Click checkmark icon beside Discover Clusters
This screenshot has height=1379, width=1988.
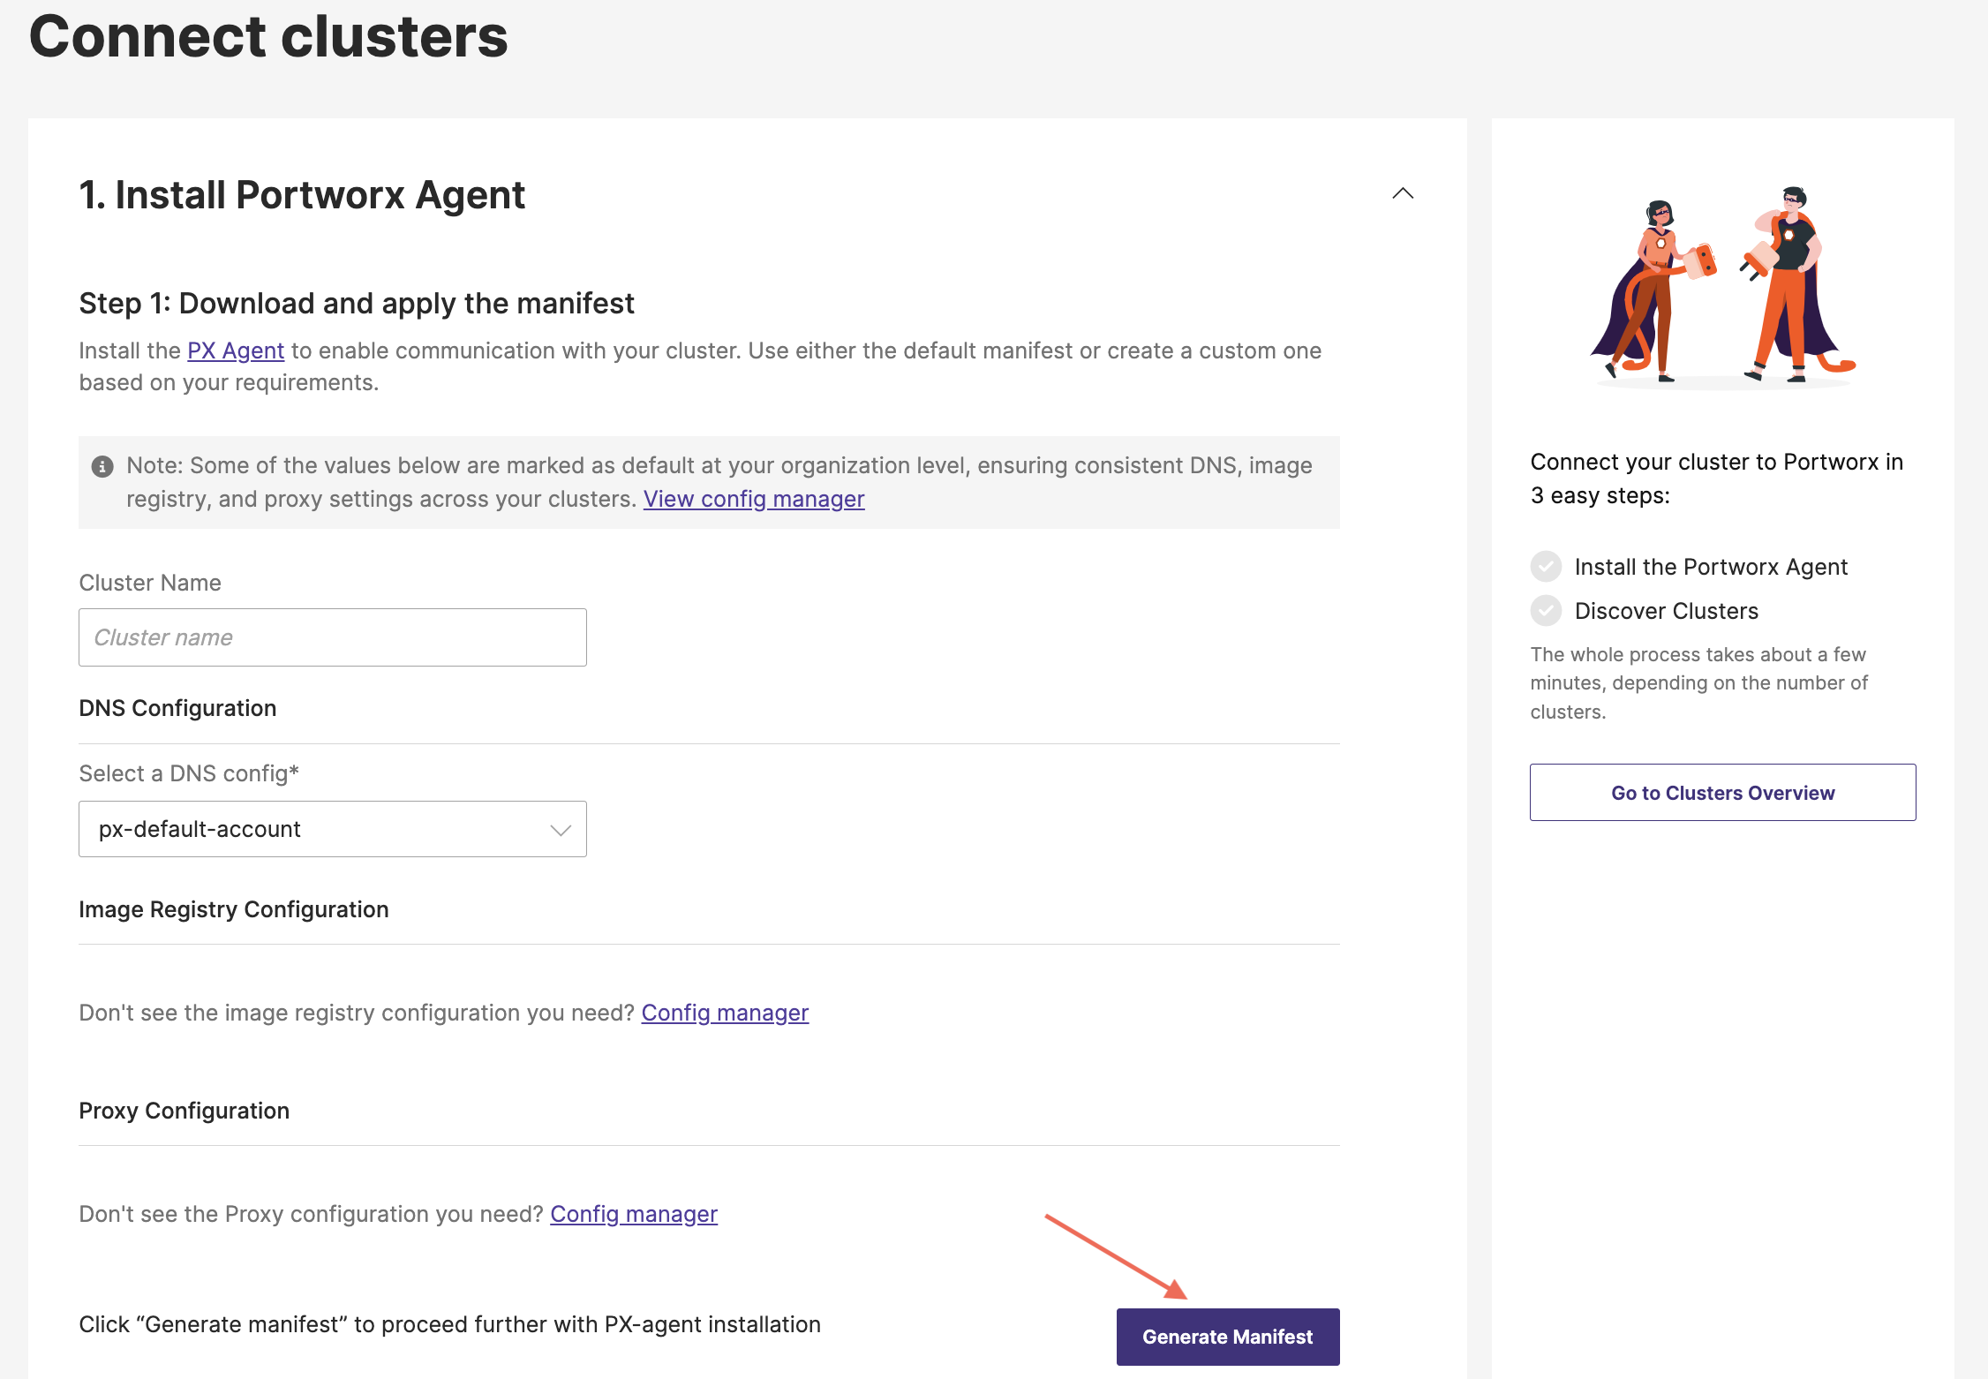pyautogui.click(x=1546, y=611)
